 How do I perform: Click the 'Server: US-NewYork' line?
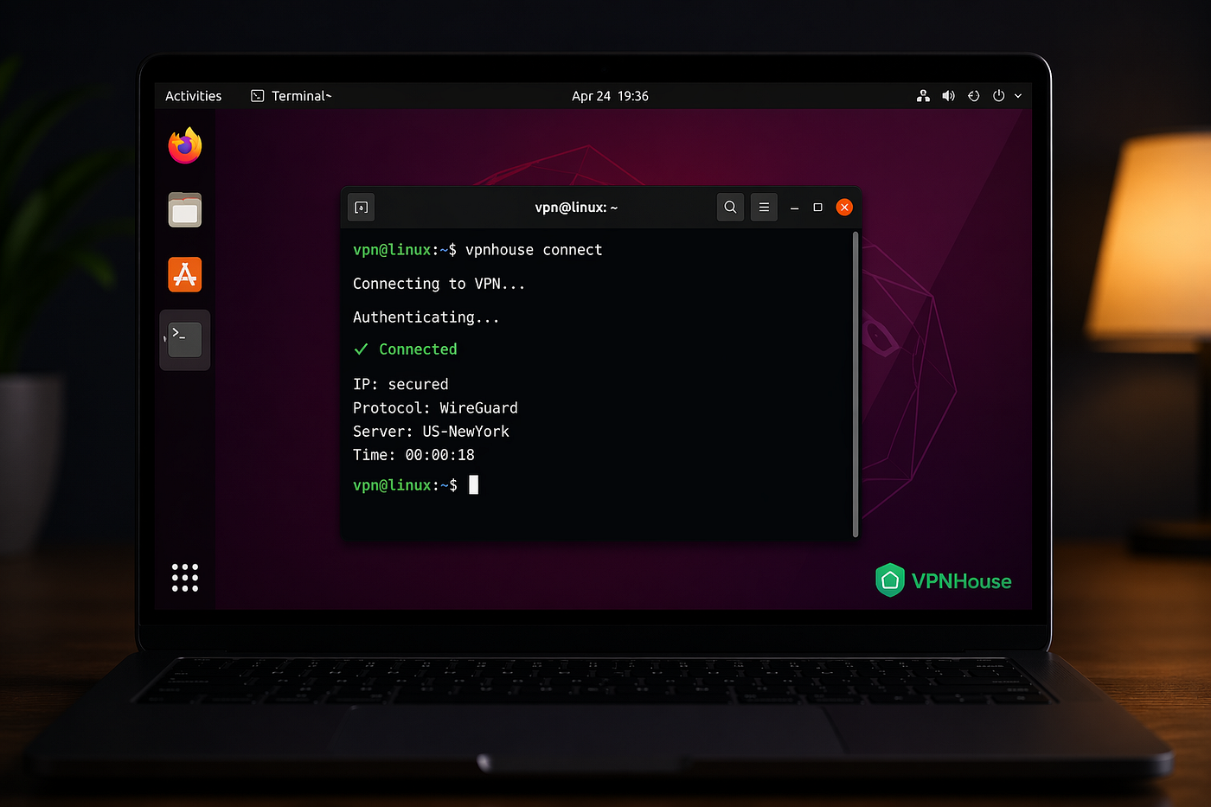[431, 431]
